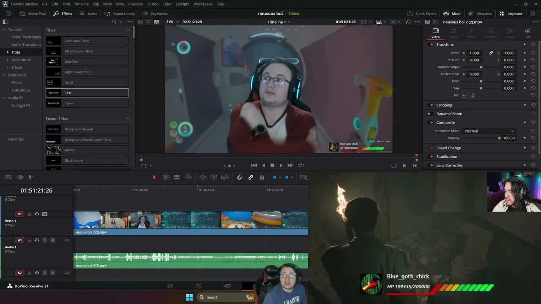Image resolution: width=541 pixels, height=304 pixels.
Task: Collapse the Resolve FX category
Action: pos(4,75)
